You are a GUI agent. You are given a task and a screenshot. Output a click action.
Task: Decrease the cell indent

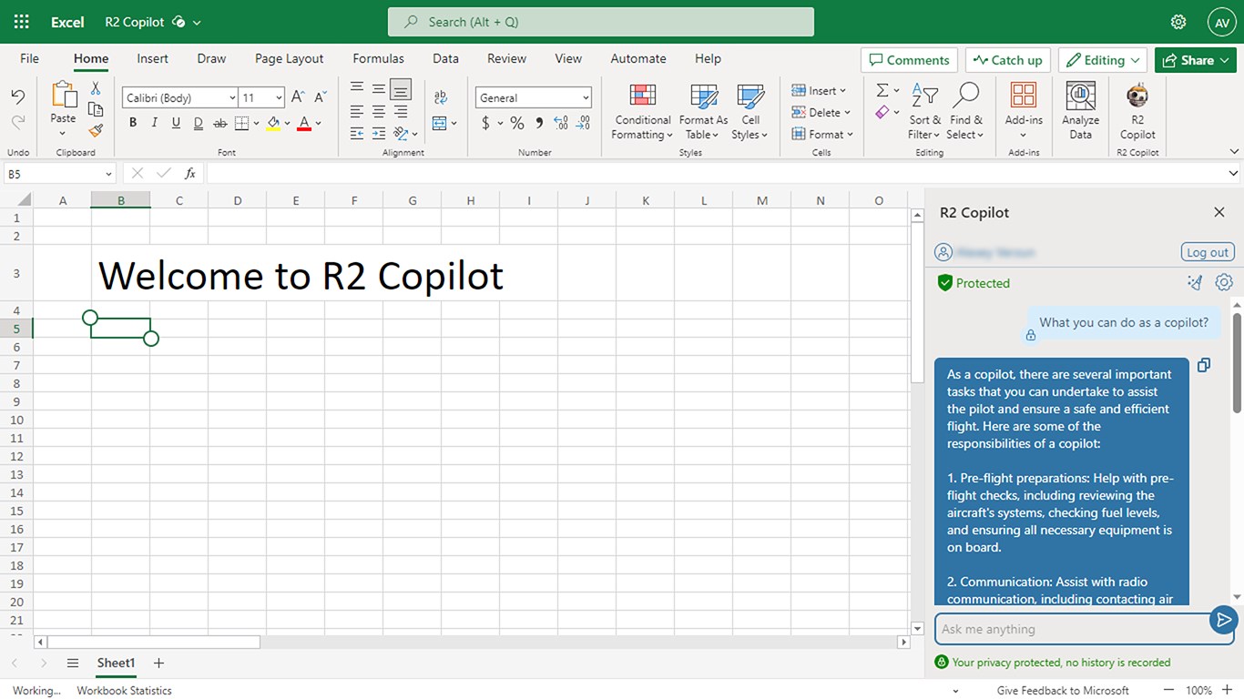(357, 134)
